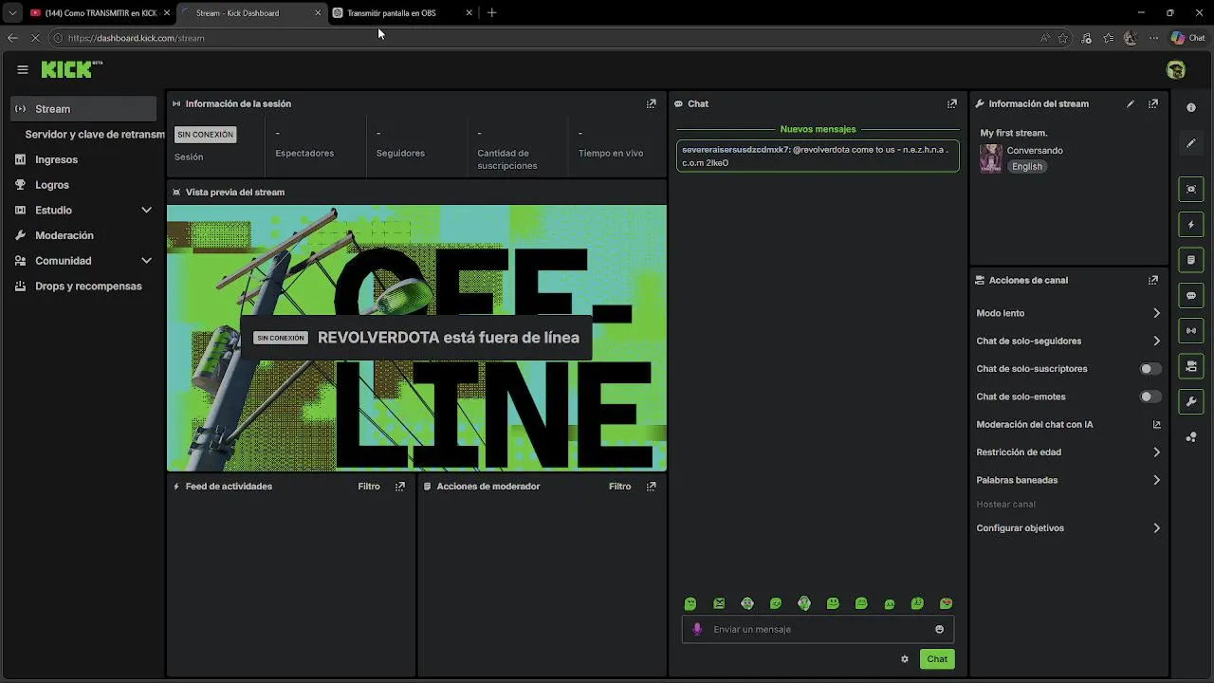Click the broadcast signal icon in sidebar
This screenshot has height=683, width=1214.
[1191, 331]
